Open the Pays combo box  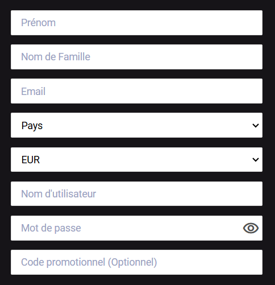click(136, 125)
